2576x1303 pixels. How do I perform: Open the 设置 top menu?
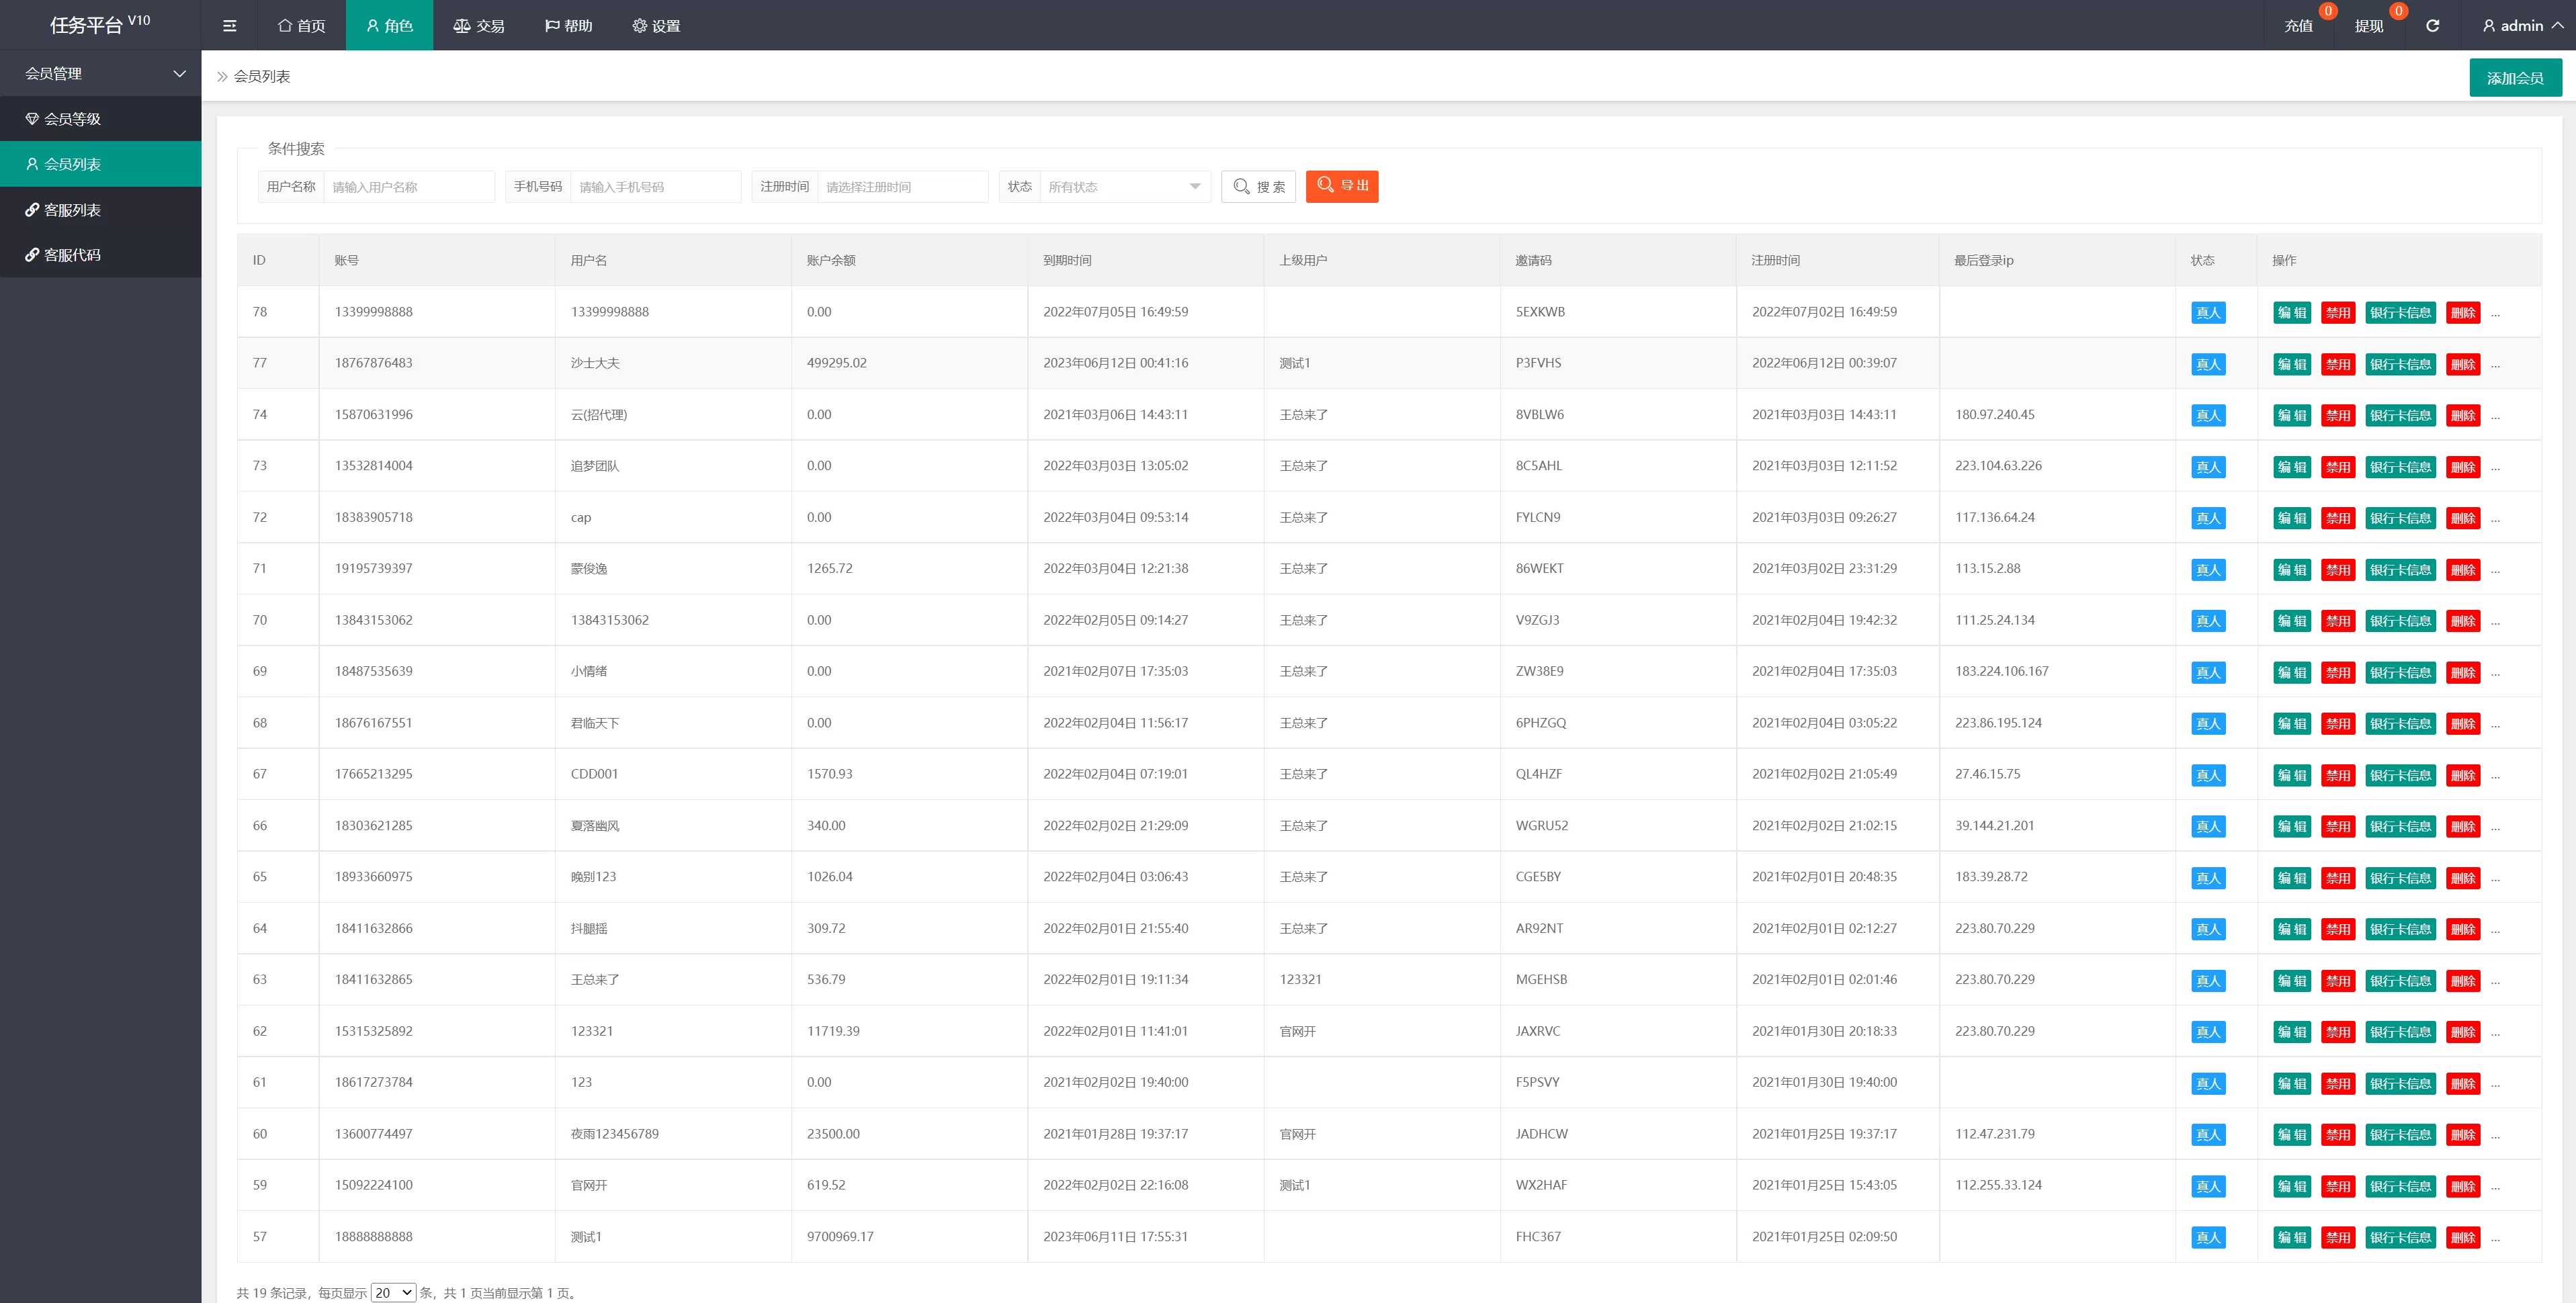[656, 26]
